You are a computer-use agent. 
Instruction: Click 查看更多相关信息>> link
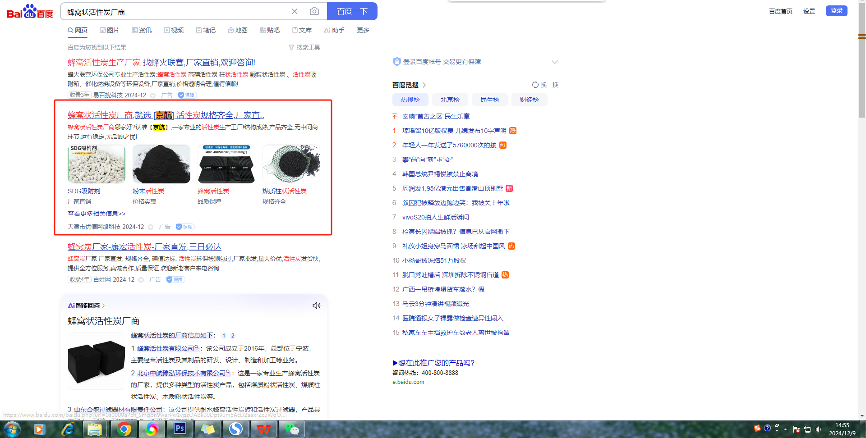97,214
